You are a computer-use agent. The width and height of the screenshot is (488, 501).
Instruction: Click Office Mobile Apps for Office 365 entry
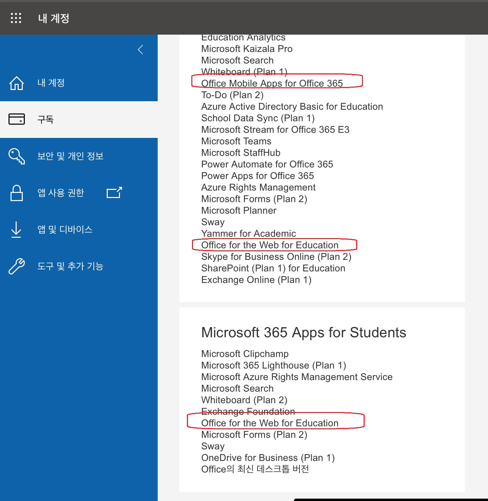coord(272,83)
